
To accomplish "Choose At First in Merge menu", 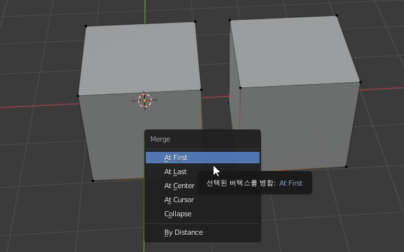I will [203, 158].
